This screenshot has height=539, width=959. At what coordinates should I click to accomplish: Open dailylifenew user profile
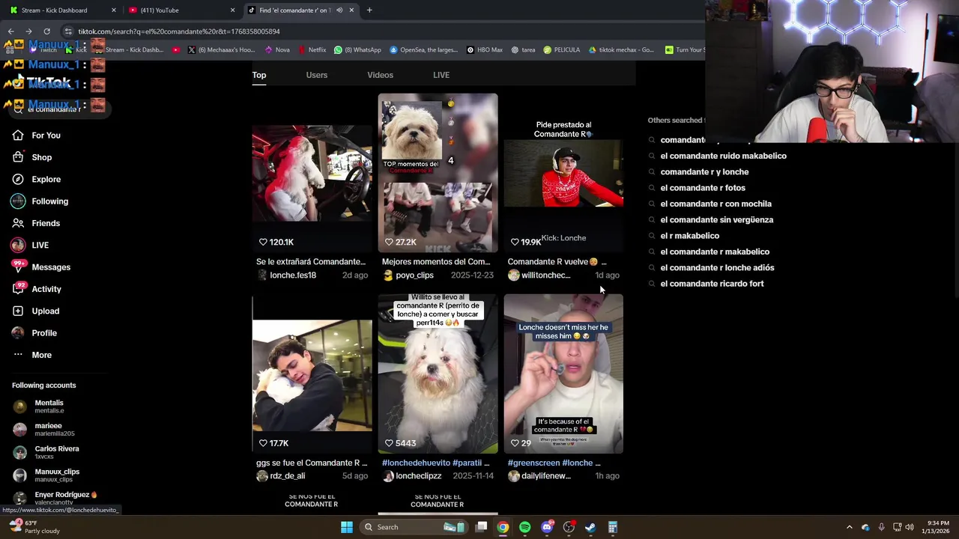(x=539, y=476)
